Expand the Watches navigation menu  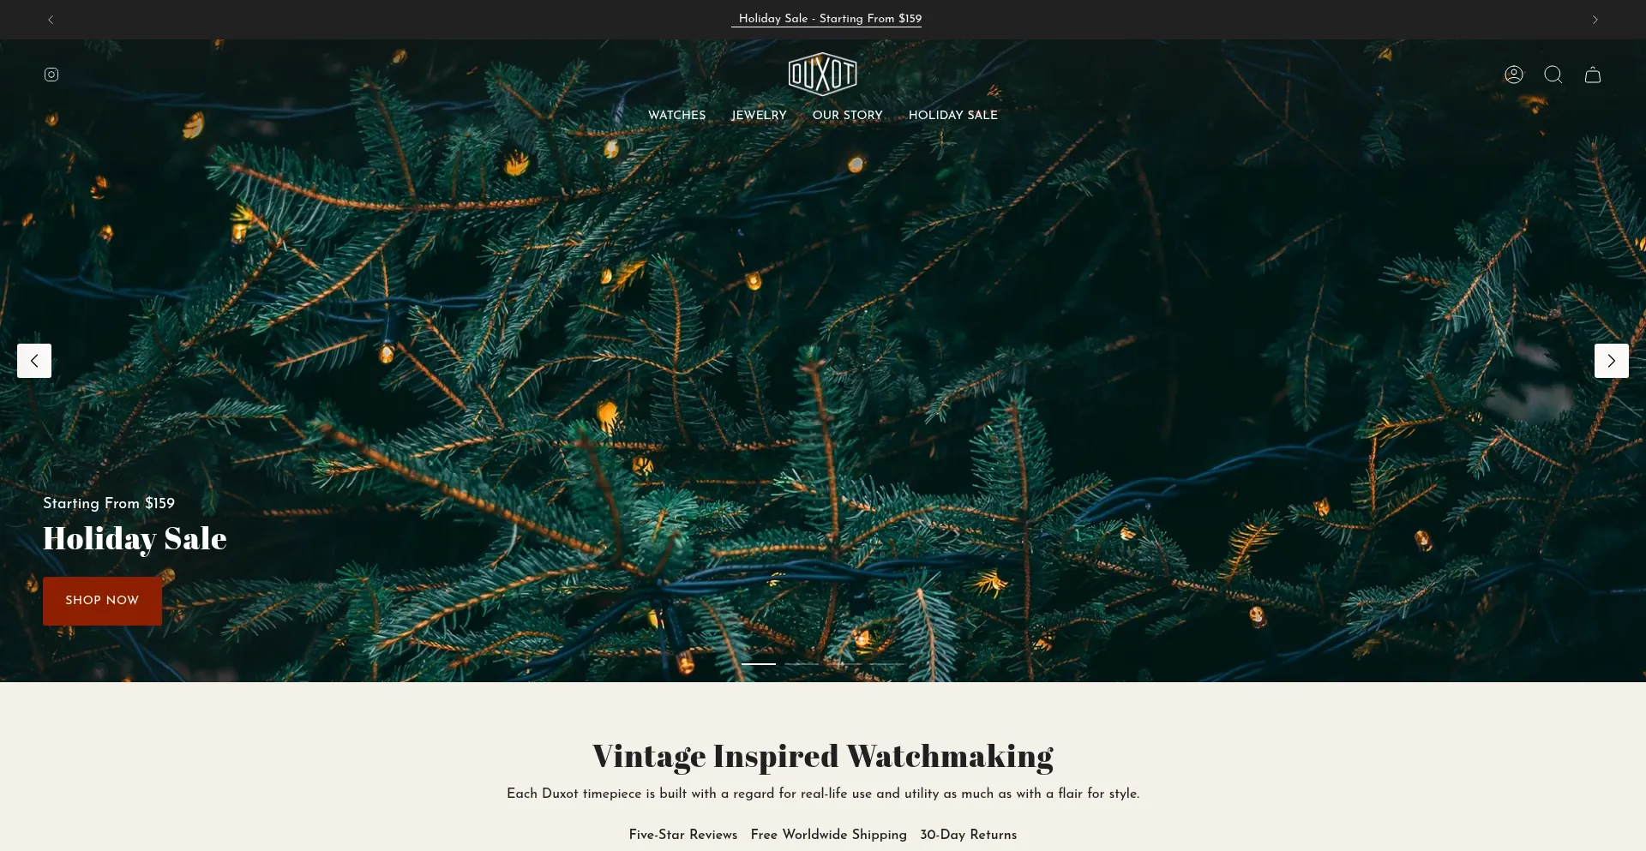676,115
